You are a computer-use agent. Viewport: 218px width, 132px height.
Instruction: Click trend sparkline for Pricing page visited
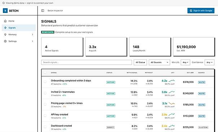[x=172, y=103]
